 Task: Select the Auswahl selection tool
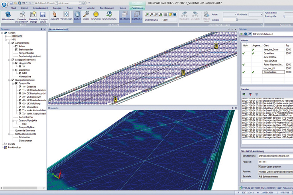[x=55, y=15]
